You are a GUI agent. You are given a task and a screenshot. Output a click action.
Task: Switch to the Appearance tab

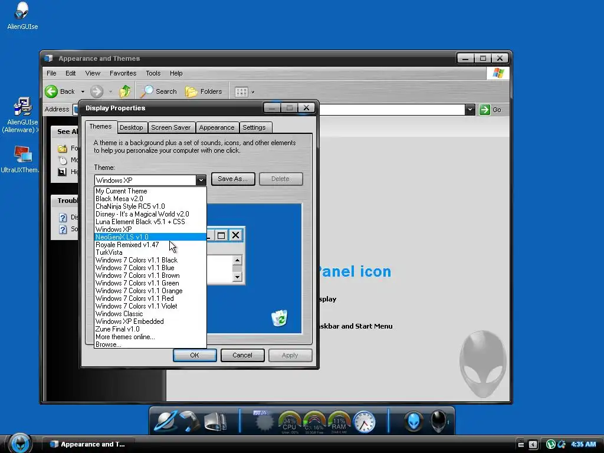[216, 127]
